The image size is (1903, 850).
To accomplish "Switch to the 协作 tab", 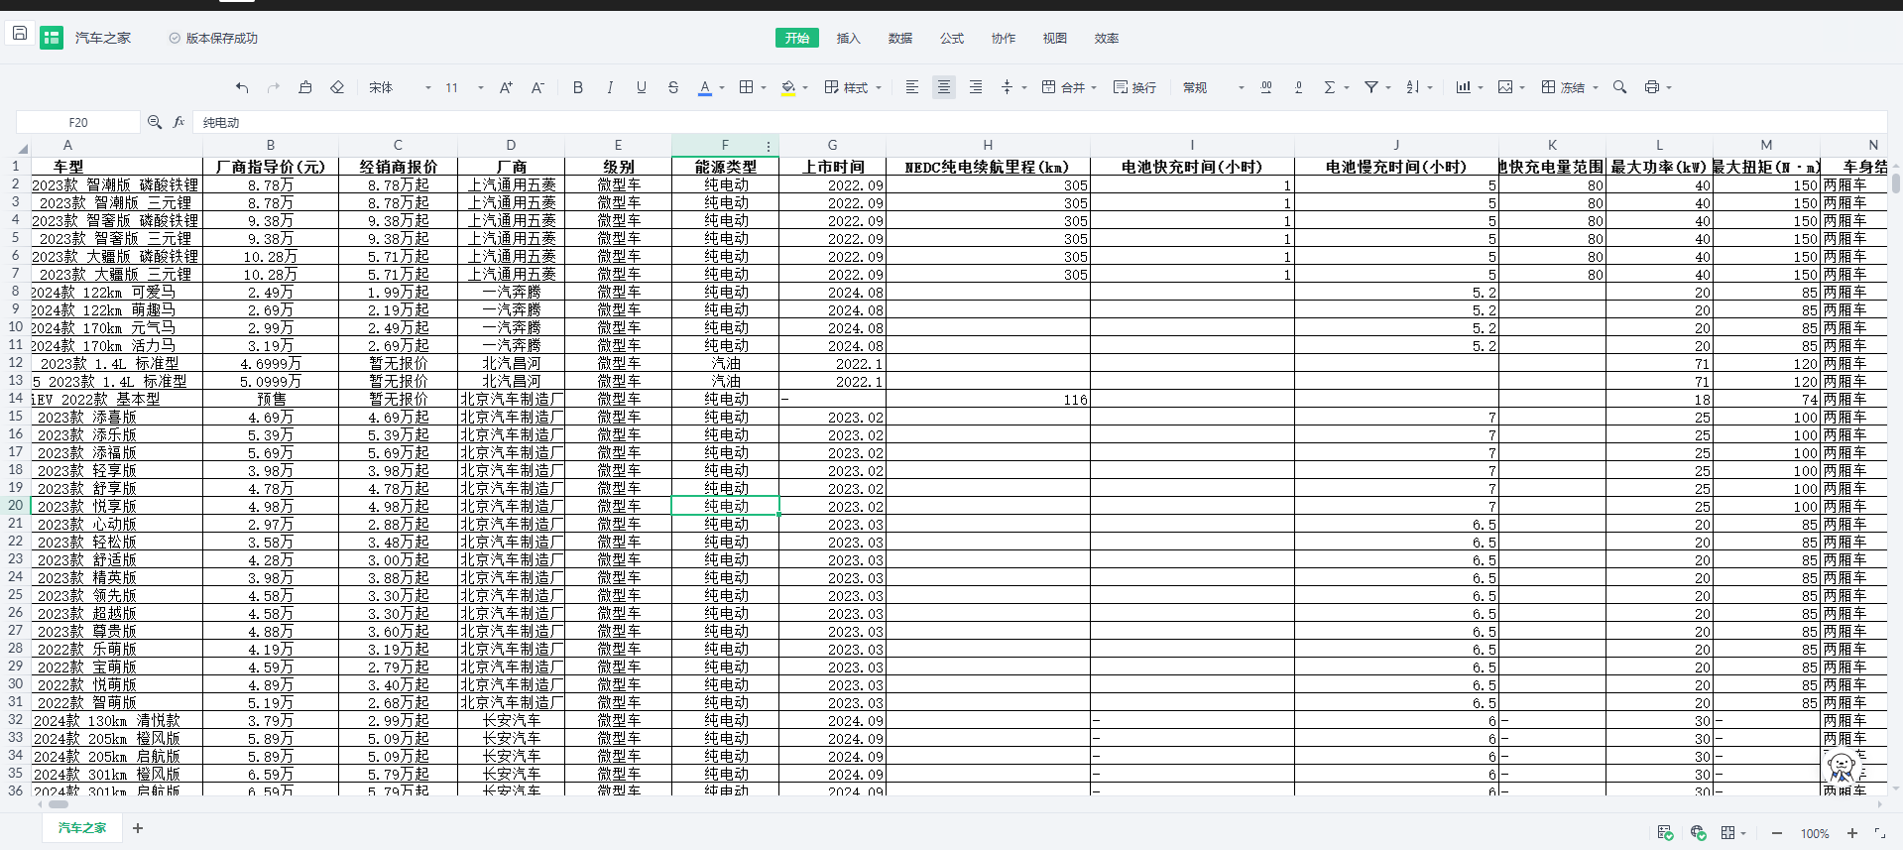I will 1004,38.
